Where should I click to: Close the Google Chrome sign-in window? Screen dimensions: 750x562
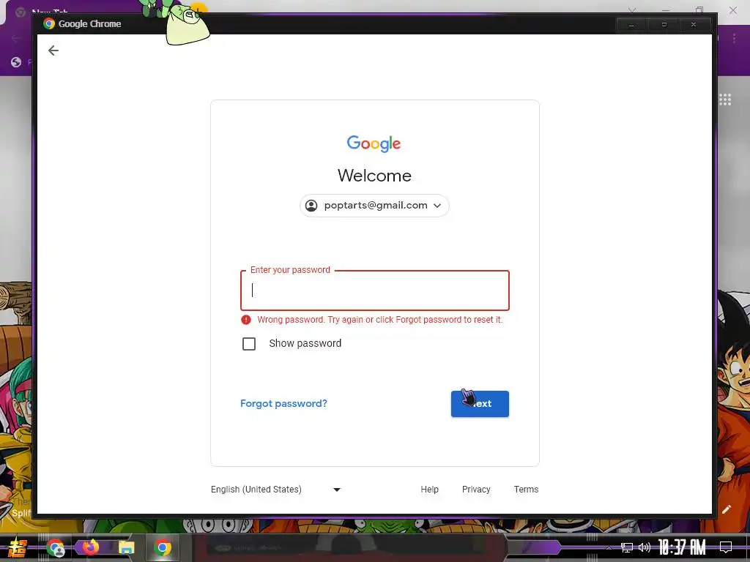[694, 24]
